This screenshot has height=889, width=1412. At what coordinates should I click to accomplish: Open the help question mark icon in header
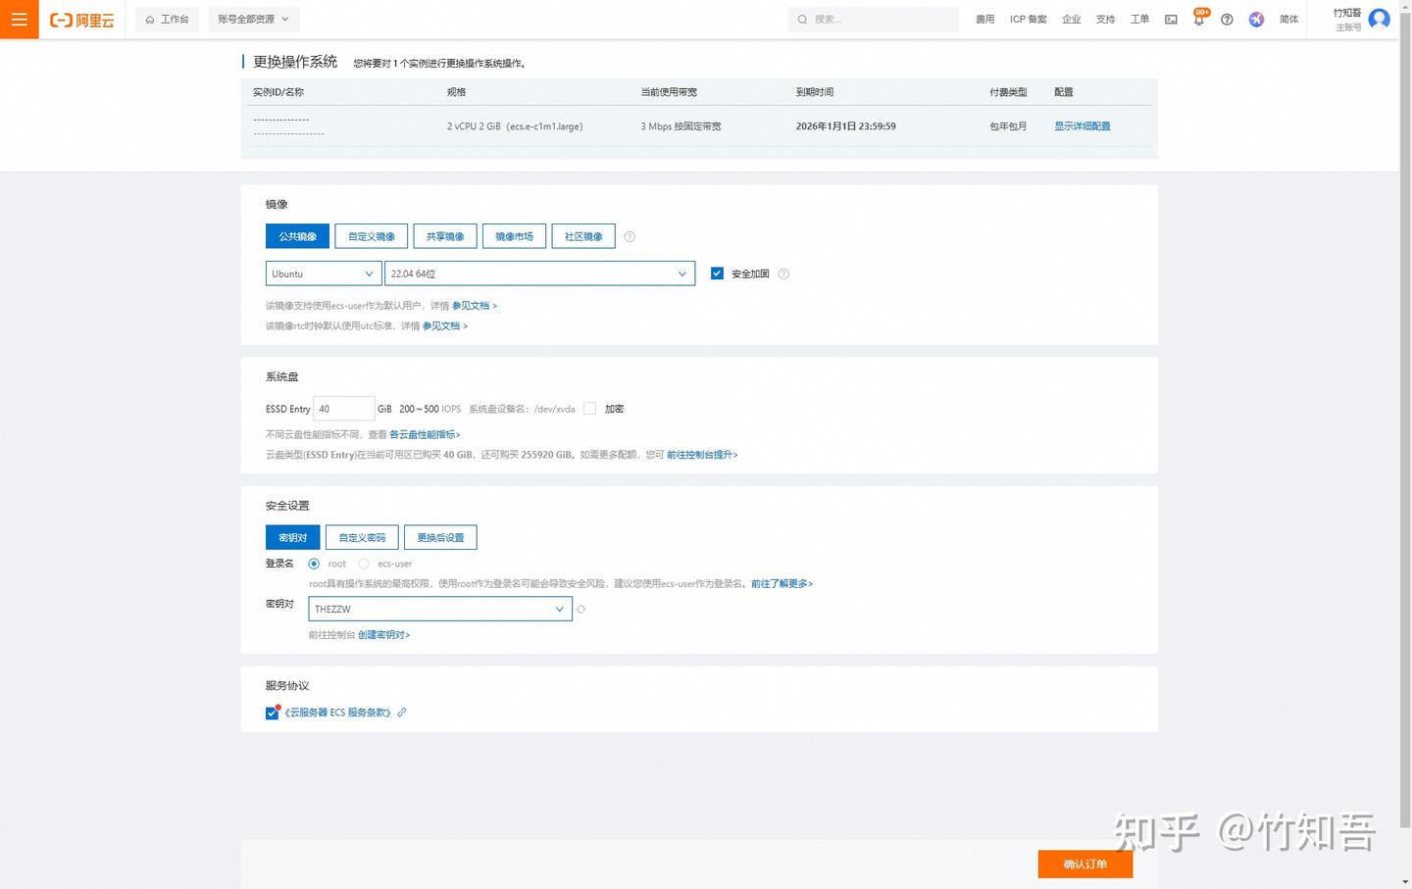[1227, 20]
